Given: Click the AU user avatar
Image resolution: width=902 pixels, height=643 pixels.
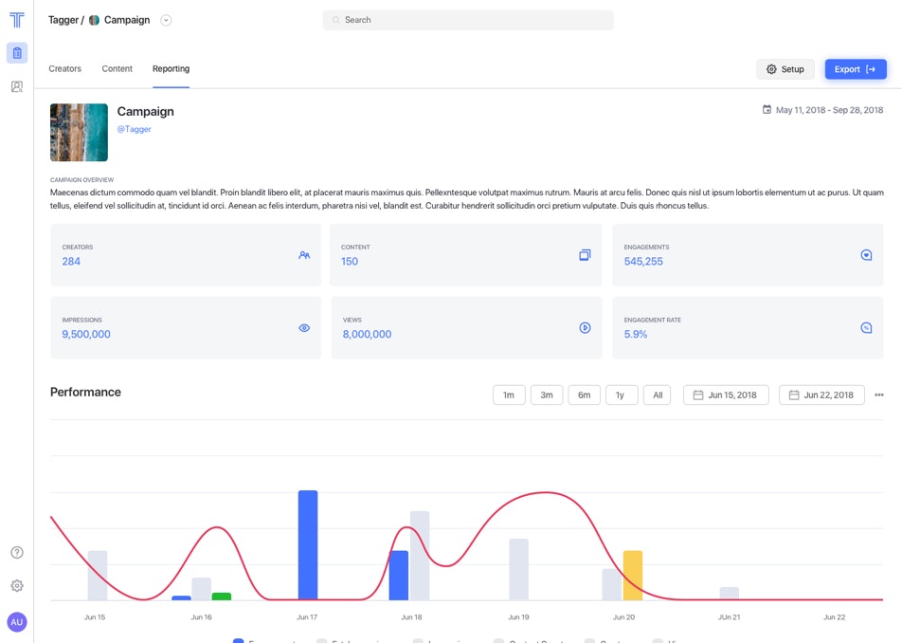Looking at the screenshot, I should pos(17,622).
